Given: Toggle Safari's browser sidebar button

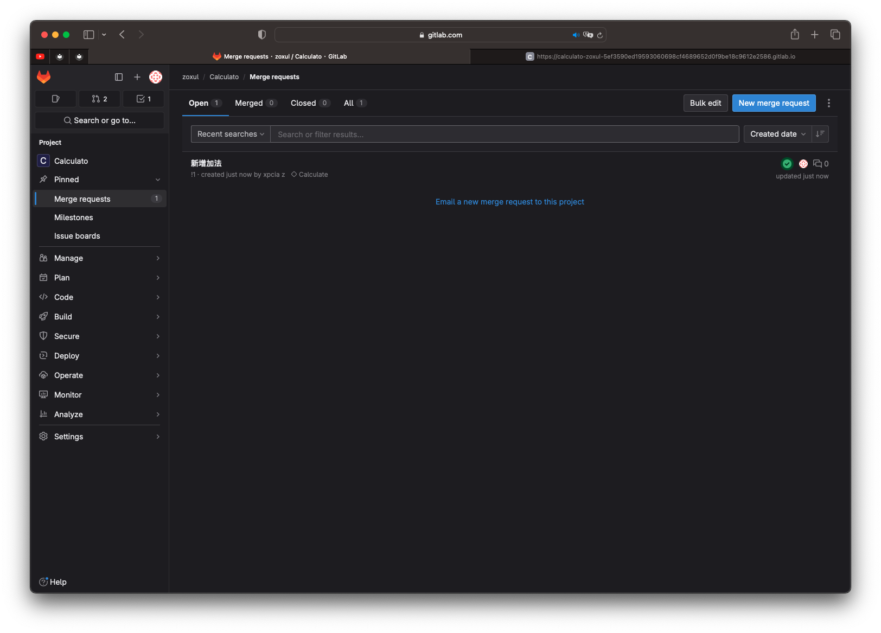Looking at the screenshot, I should [89, 35].
